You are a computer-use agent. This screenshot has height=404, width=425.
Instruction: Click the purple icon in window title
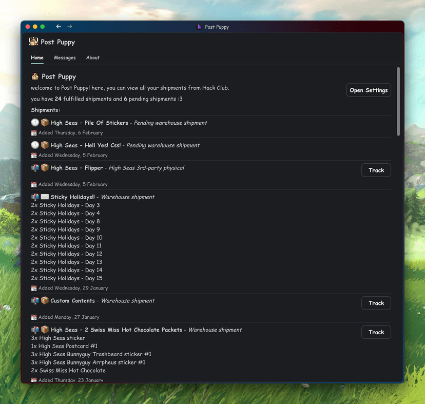click(199, 27)
